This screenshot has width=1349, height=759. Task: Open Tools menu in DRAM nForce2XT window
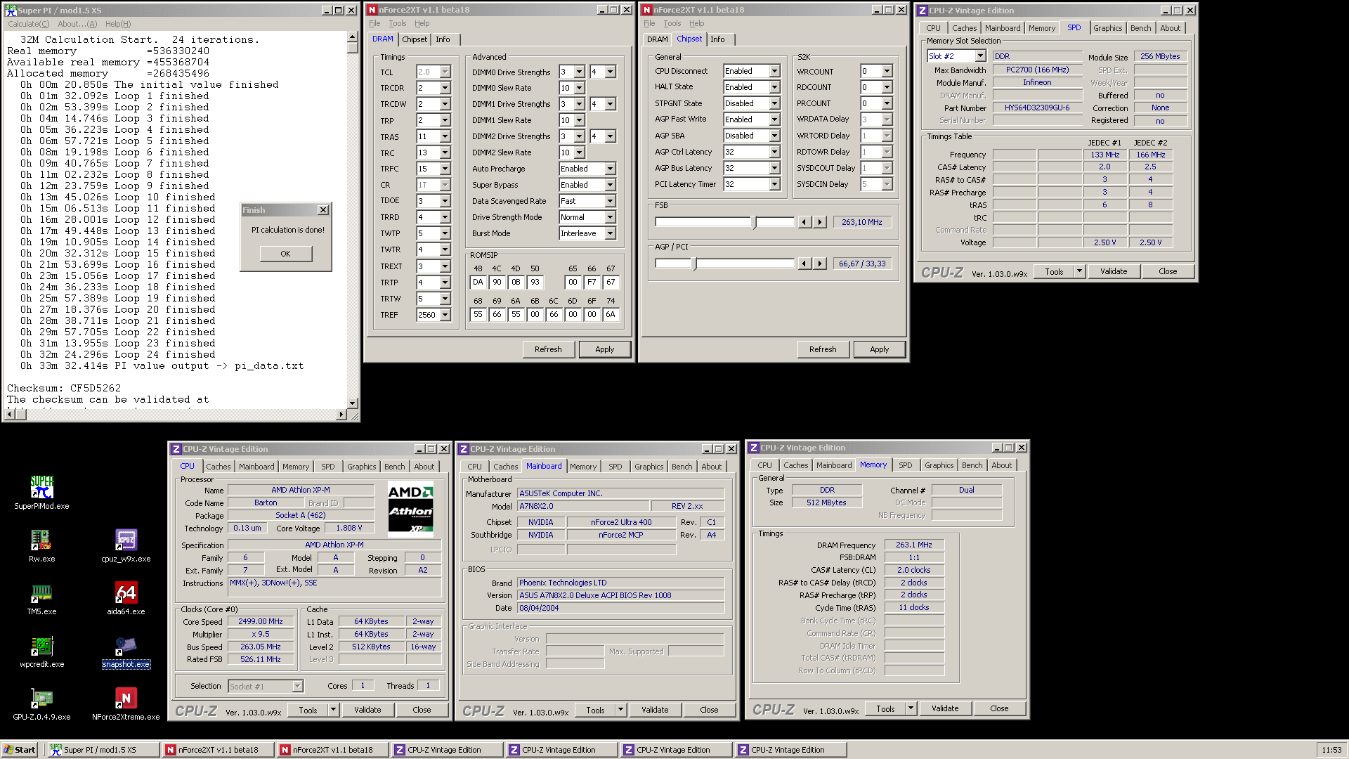click(x=398, y=23)
